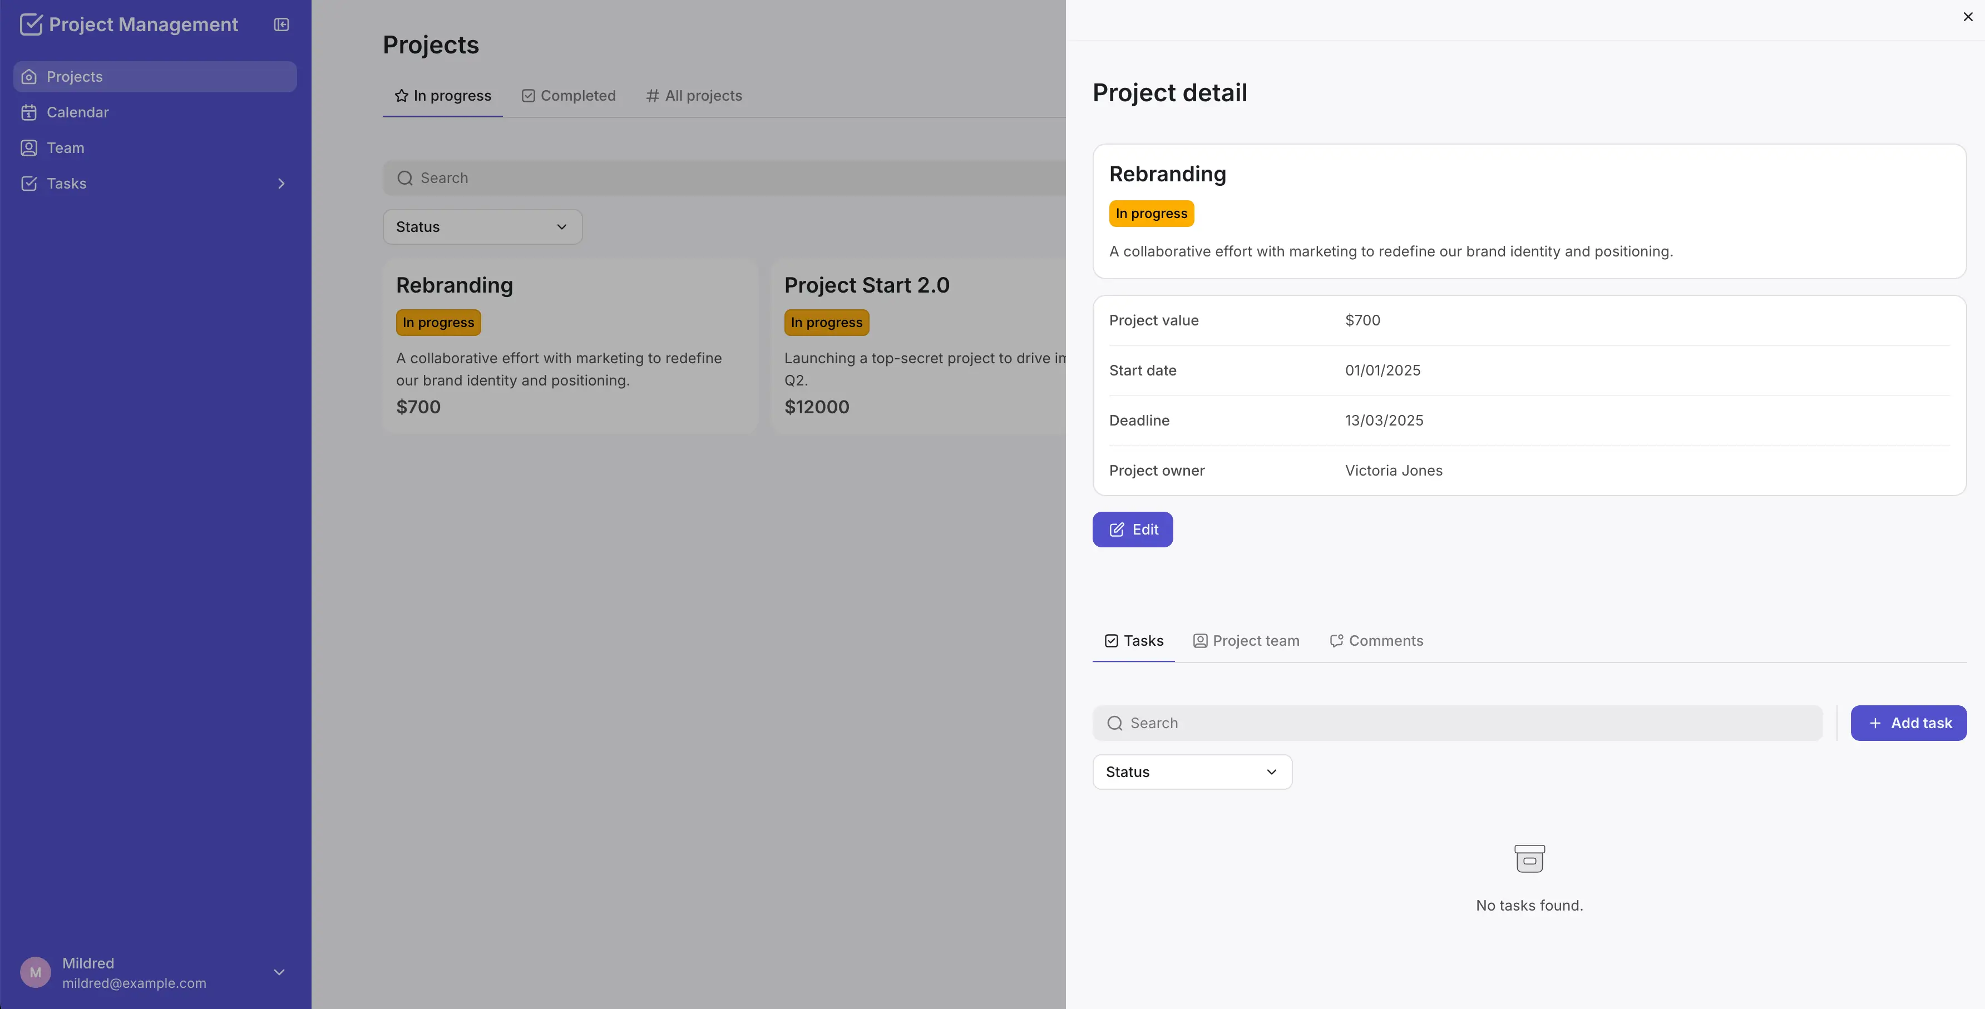Screen dimensions: 1985x1009
Task: Click the Project Management logo icon
Action: 31,24
